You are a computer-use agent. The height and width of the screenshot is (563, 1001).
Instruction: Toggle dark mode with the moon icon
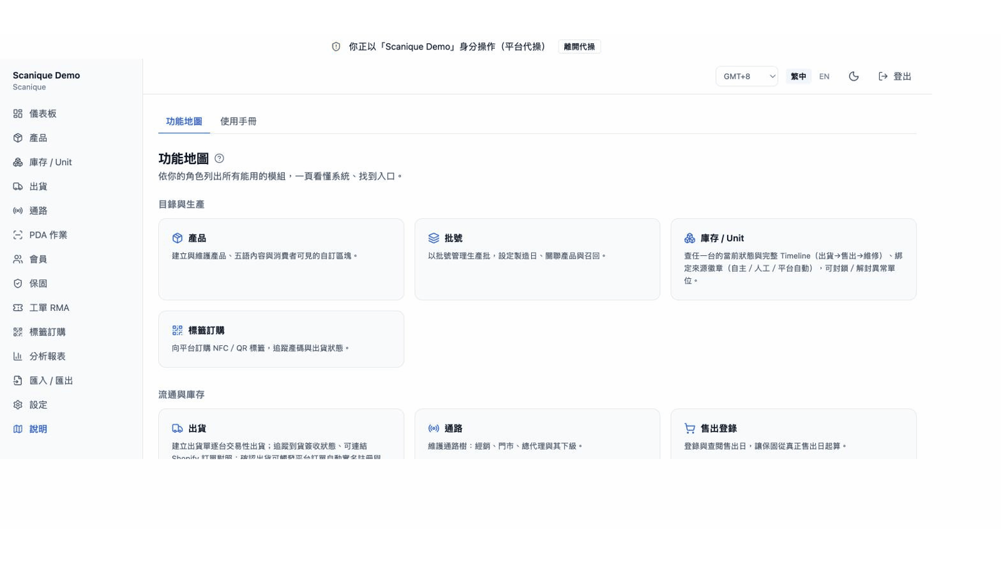(854, 76)
